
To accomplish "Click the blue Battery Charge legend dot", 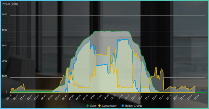I will [123, 106].
